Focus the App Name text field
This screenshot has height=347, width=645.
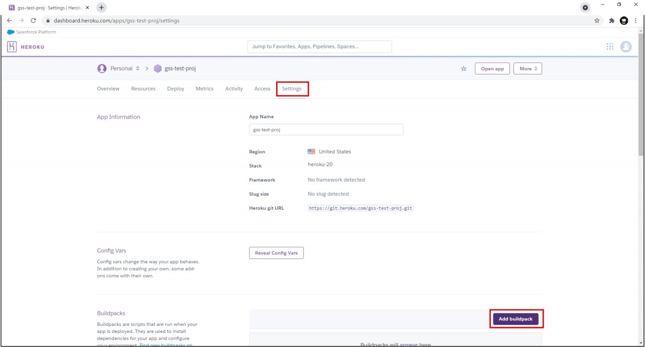(x=326, y=130)
